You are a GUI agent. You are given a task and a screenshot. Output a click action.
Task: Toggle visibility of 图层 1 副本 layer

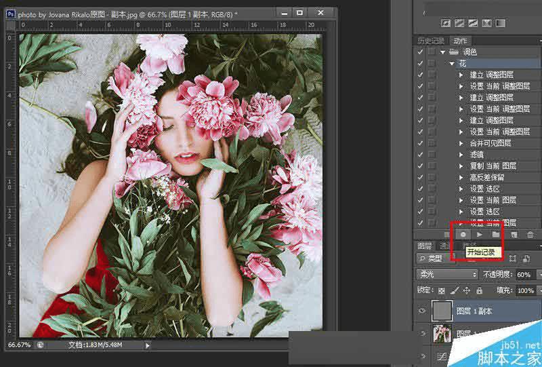[x=422, y=311]
